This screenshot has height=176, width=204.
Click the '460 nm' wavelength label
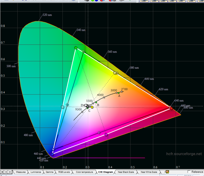pos(38,154)
